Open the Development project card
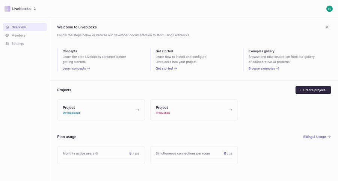The width and height of the screenshot is (338, 181). pyautogui.click(x=101, y=110)
